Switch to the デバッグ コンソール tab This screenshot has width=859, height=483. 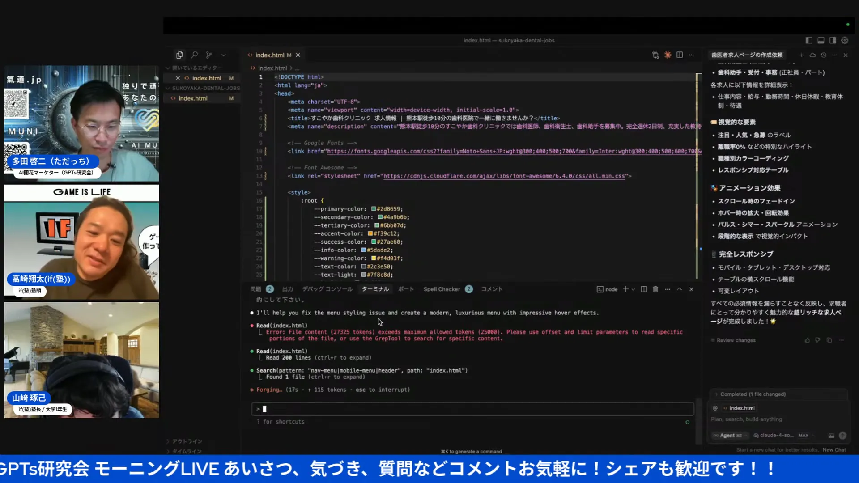point(327,289)
